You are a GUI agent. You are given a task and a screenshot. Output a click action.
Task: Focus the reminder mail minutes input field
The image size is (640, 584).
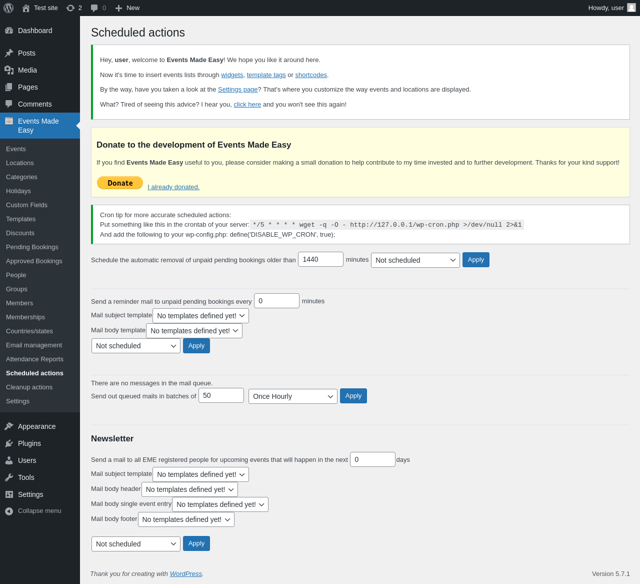click(x=277, y=301)
